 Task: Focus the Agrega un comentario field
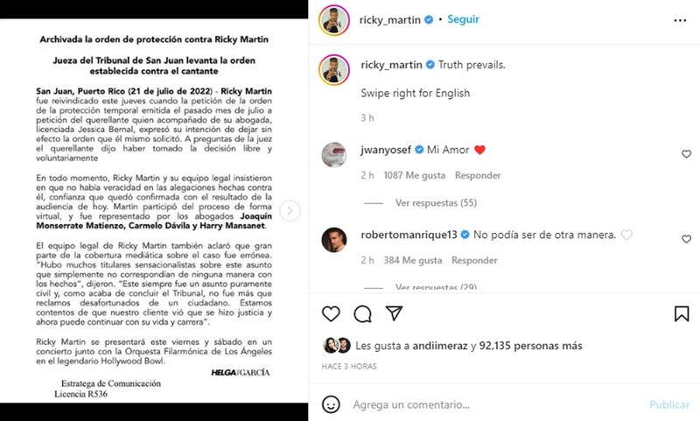[495, 404]
